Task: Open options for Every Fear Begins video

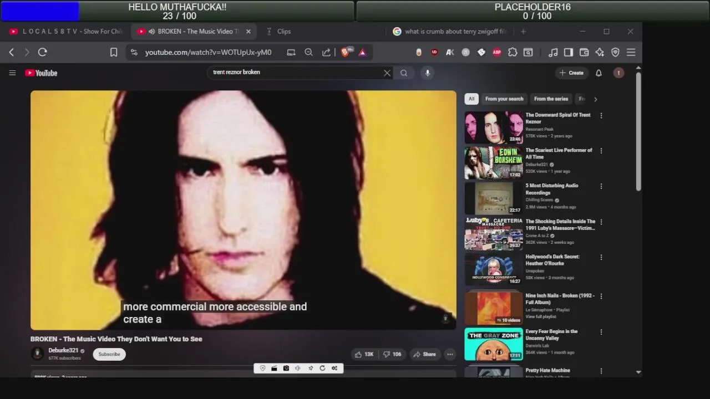Action: (601, 332)
